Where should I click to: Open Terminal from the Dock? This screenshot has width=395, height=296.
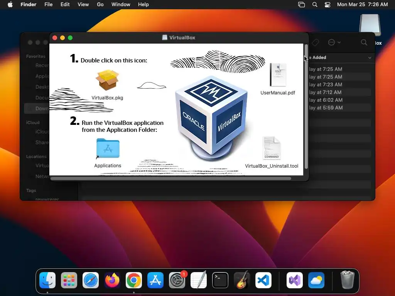pyautogui.click(x=220, y=280)
